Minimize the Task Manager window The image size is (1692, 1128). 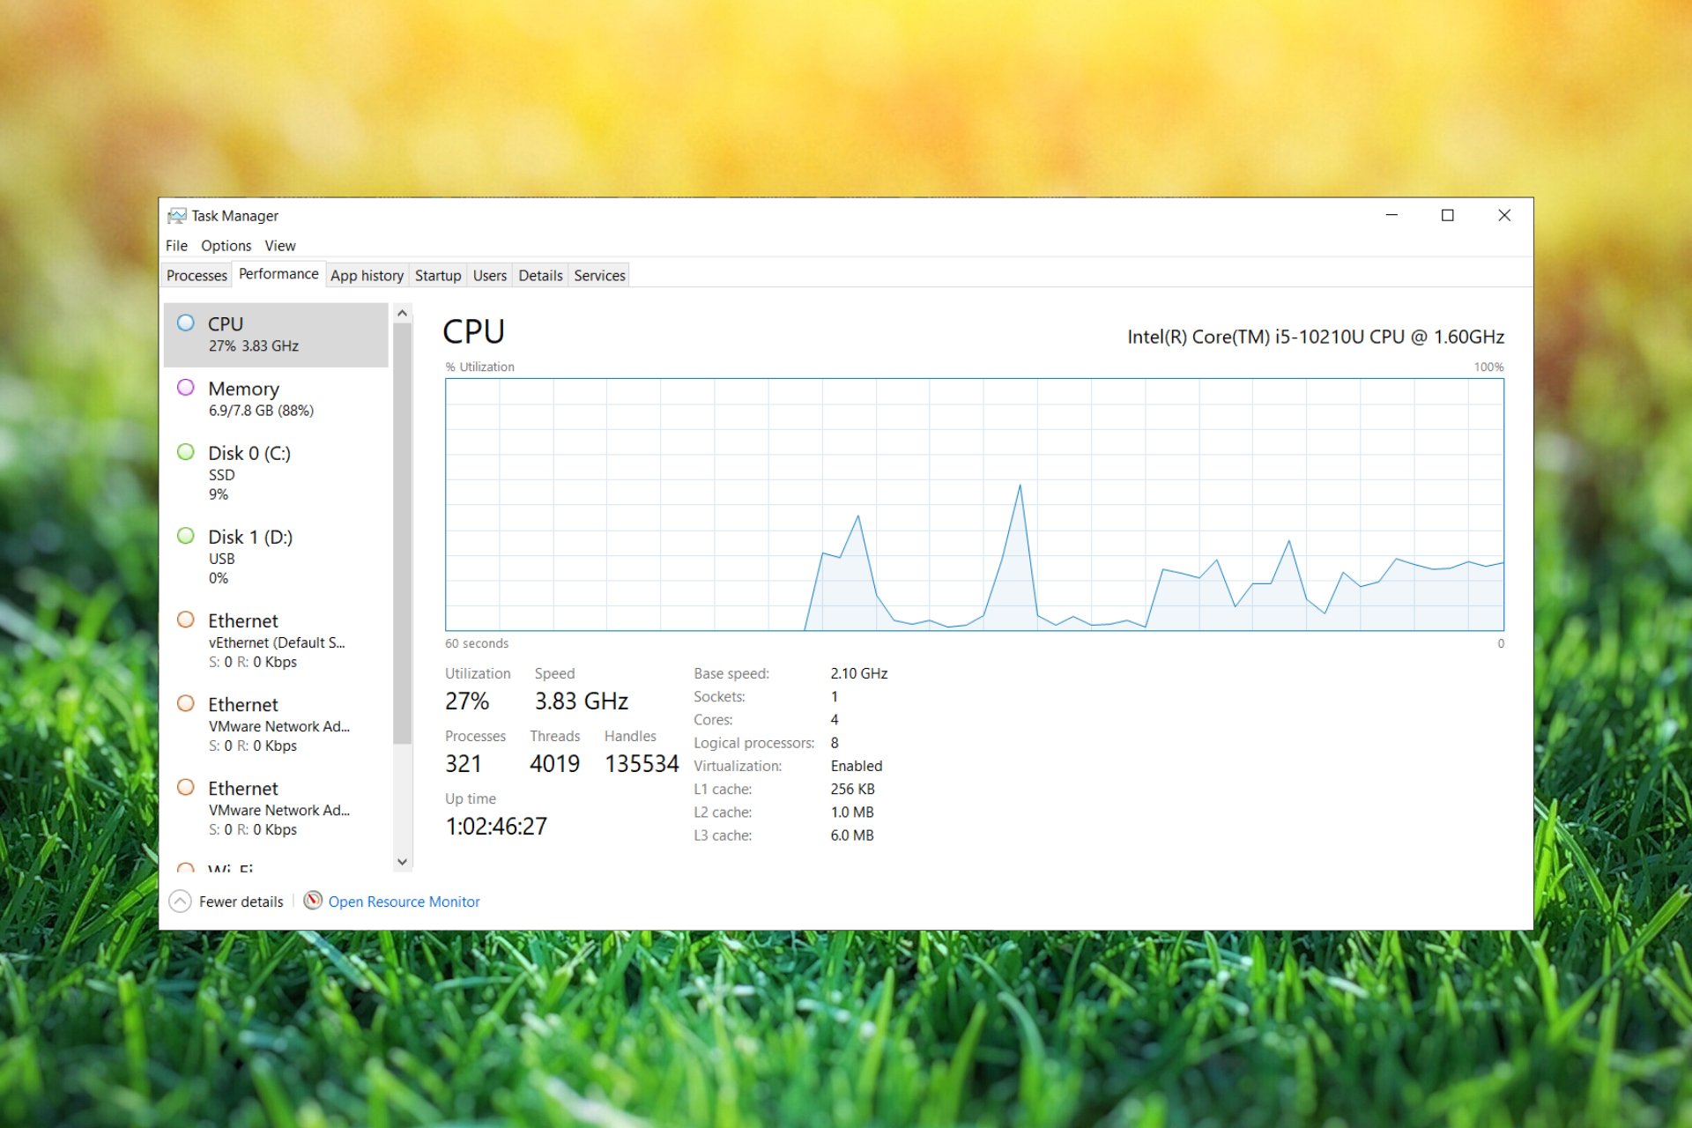[x=1391, y=216]
